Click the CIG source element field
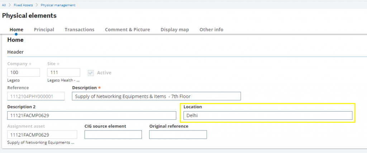The width and height of the screenshot is (367, 153). [113, 134]
